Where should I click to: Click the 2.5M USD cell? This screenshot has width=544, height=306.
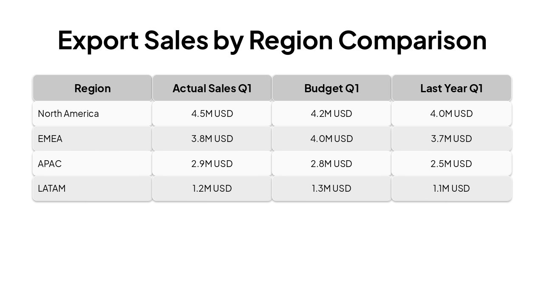click(451, 164)
